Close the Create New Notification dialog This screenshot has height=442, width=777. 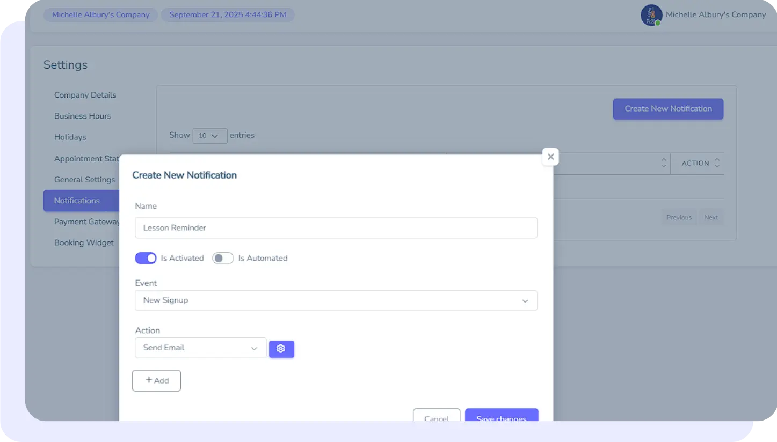coord(550,157)
